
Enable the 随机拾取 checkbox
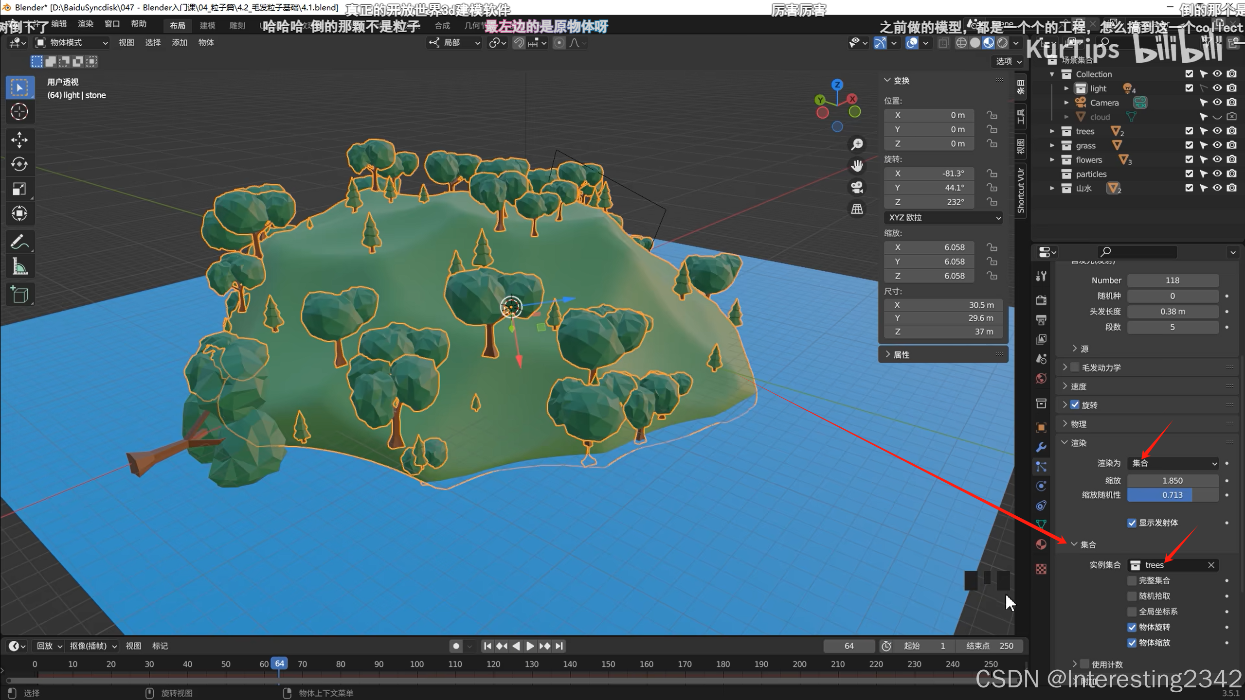click(x=1132, y=596)
